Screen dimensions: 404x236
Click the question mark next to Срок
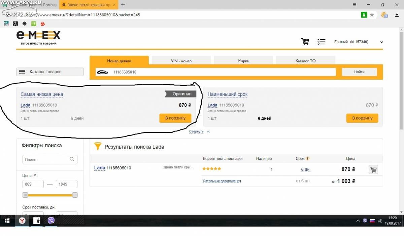[x=308, y=159]
